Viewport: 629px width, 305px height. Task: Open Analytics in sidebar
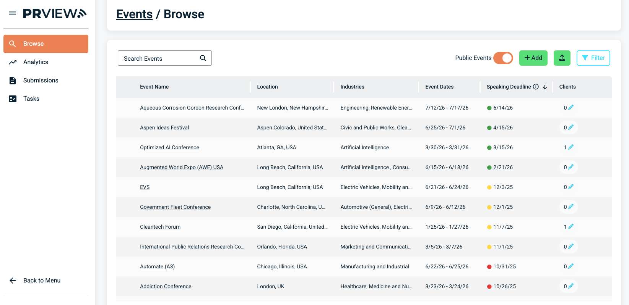coord(36,62)
